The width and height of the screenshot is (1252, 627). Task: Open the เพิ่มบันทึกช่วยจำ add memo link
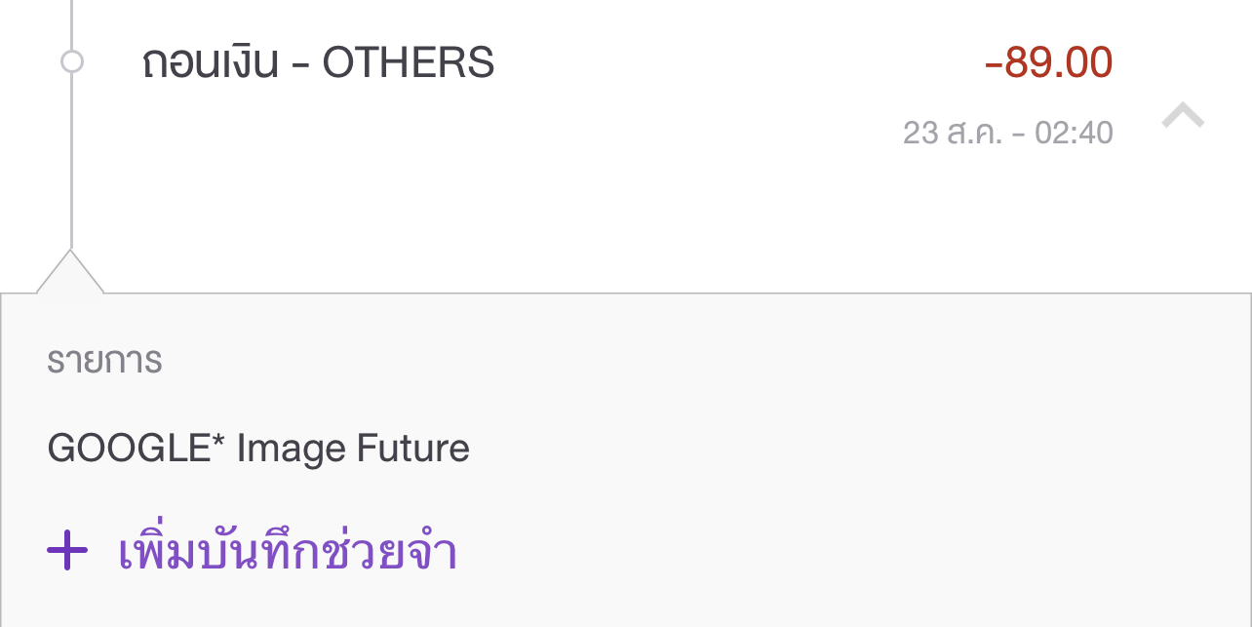point(288,551)
